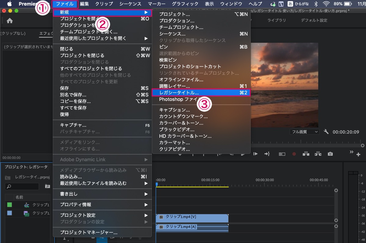Expand the transport overflow double chevron
Image resolution: width=366 pixels, height=243 pixels.
351,152
